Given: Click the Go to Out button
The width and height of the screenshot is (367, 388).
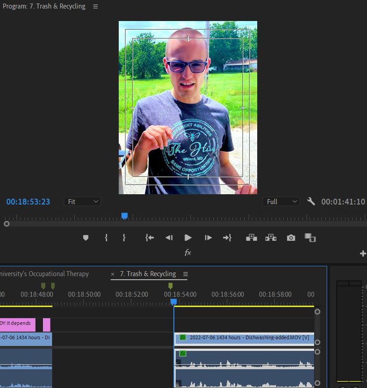Looking at the screenshot, I should (227, 238).
